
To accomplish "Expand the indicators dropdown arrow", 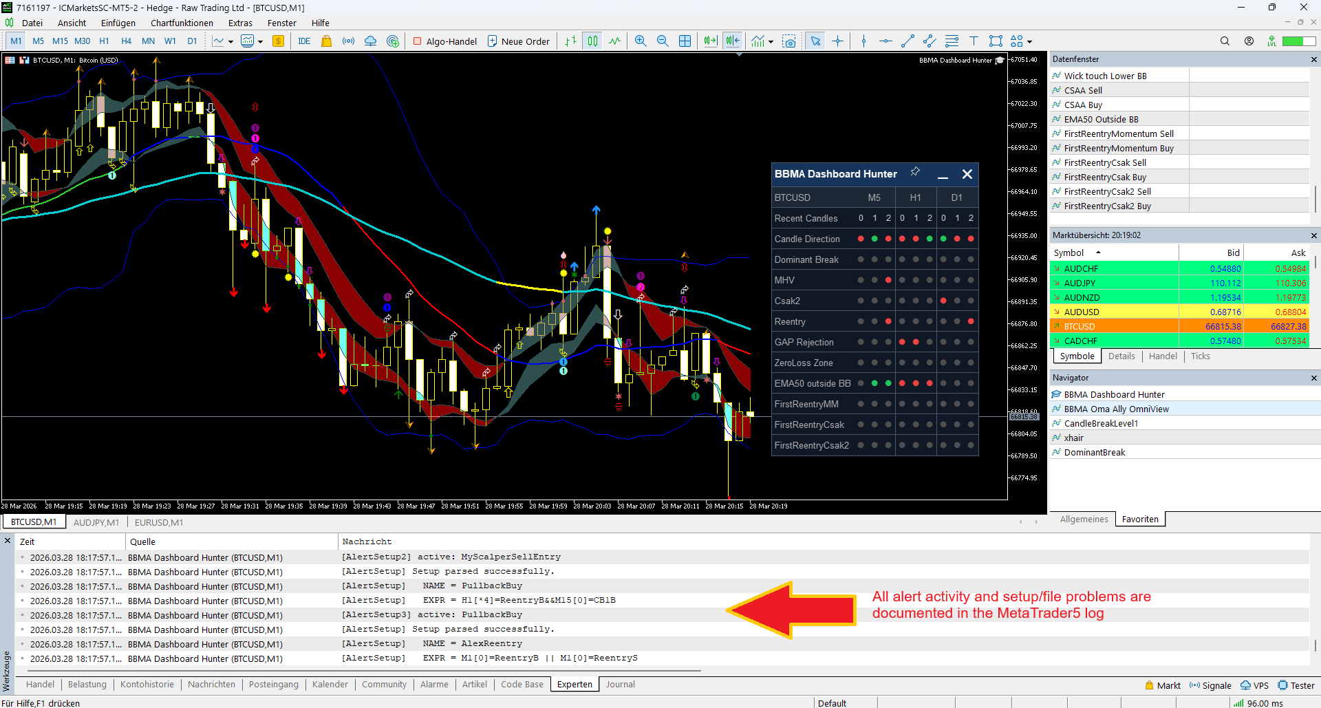I will coord(771,42).
